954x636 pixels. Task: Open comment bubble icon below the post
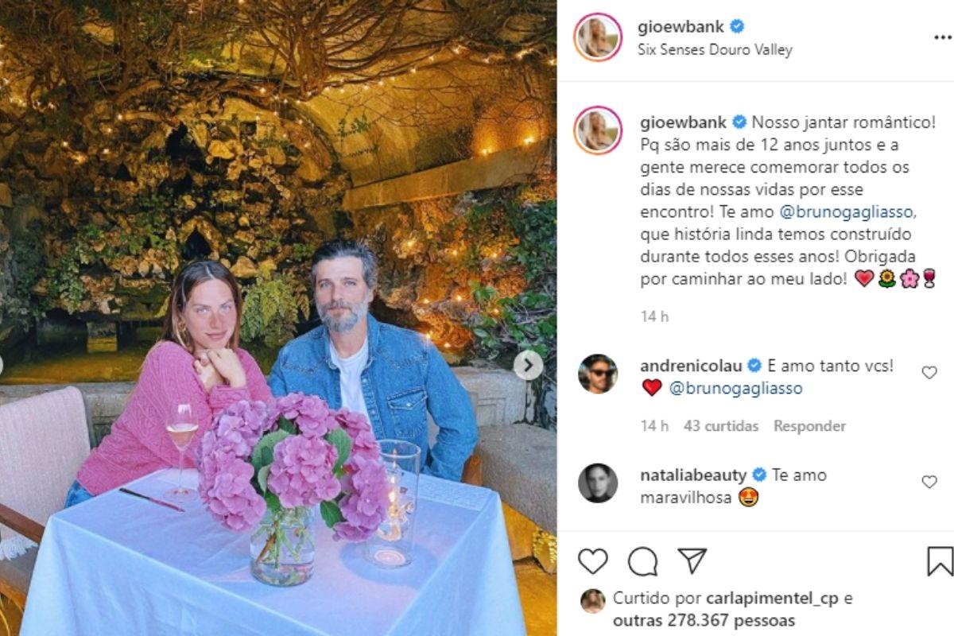(x=642, y=561)
